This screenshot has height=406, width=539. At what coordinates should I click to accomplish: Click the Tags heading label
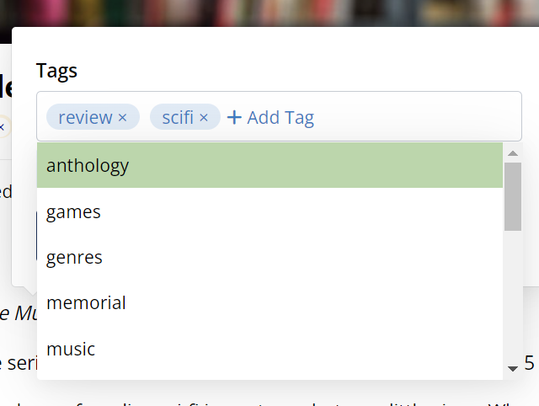pos(56,71)
